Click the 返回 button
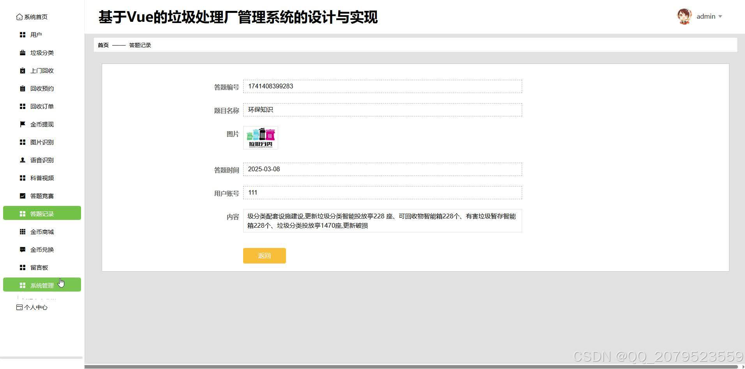 (264, 255)
